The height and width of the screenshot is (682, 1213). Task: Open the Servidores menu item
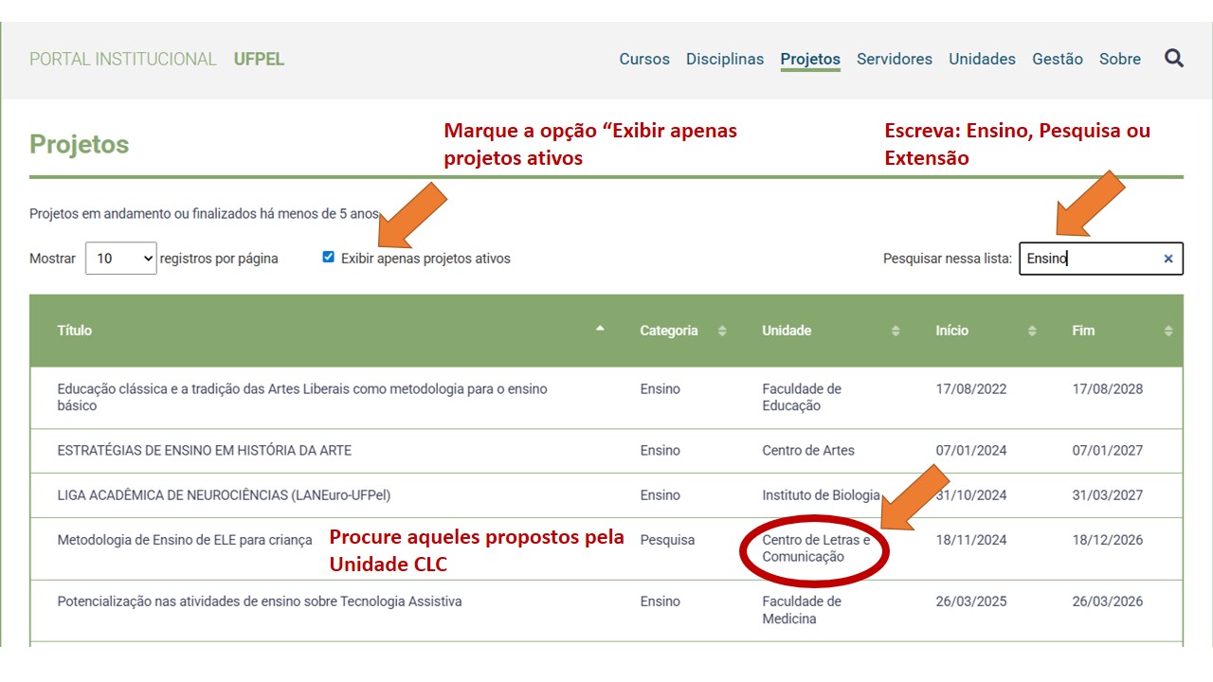coord(895,59)
